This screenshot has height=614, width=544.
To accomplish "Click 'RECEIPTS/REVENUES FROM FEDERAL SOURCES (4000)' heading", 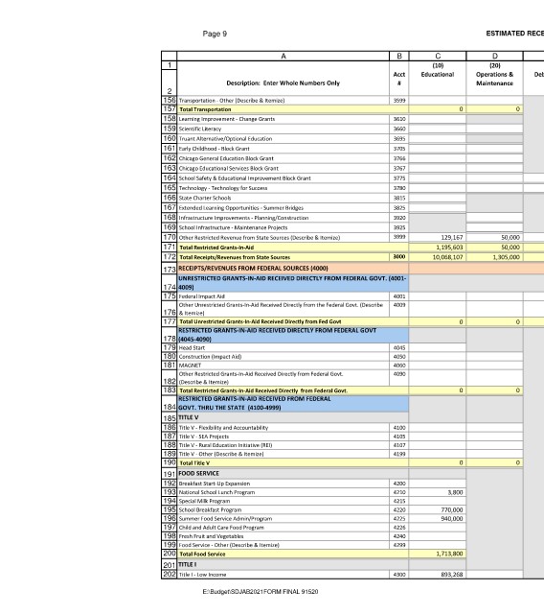I will click(253, 269).
